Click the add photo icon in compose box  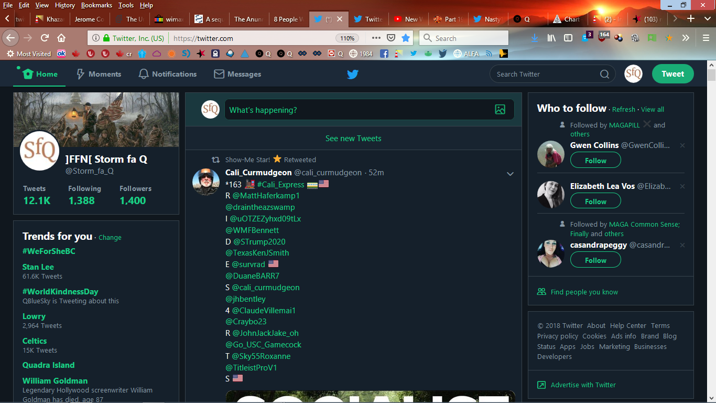click(x=500, y=110)
